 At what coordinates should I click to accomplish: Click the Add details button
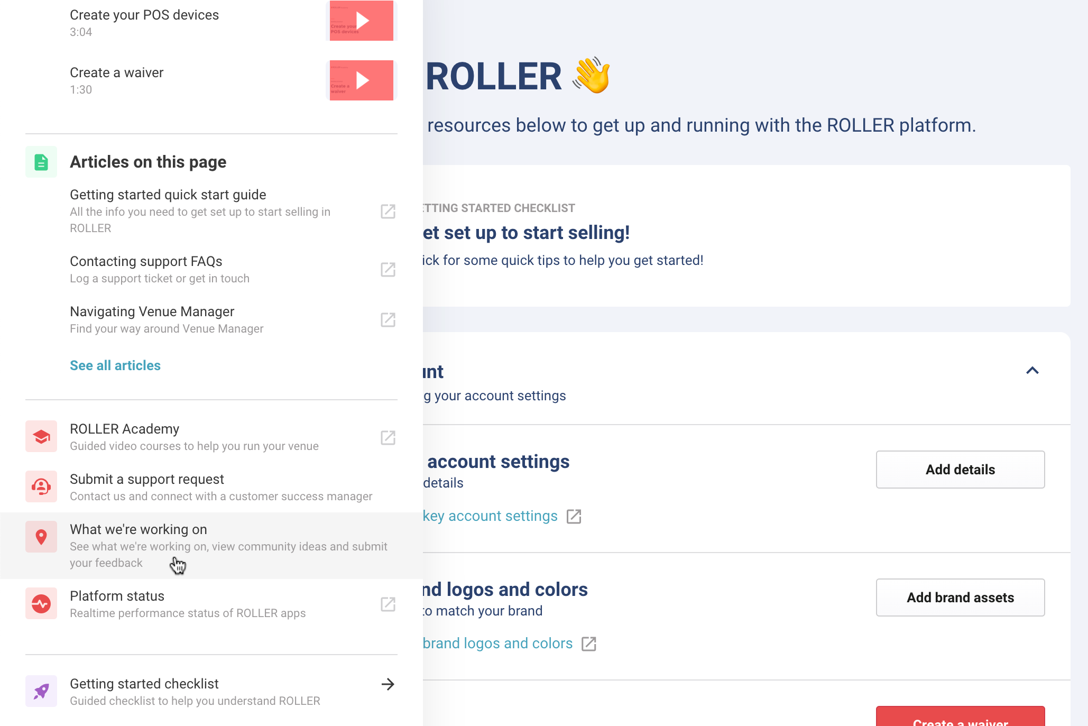(x=960, y=470)
